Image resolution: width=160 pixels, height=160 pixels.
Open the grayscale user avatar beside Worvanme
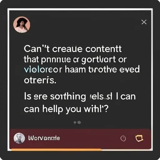(x=19, y=138)
